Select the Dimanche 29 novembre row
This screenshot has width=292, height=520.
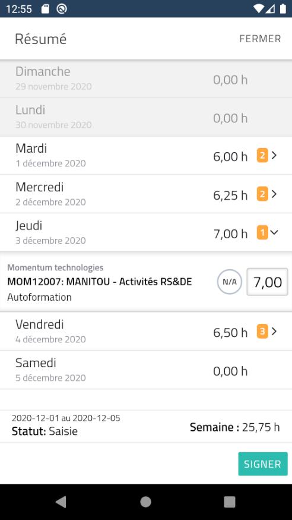point(146,78)
